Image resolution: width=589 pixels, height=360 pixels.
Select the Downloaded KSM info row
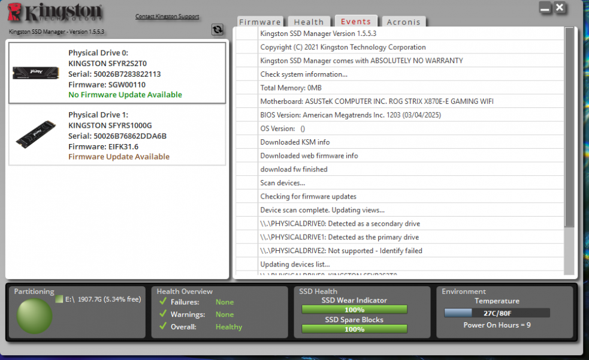[x=400, y=142]
